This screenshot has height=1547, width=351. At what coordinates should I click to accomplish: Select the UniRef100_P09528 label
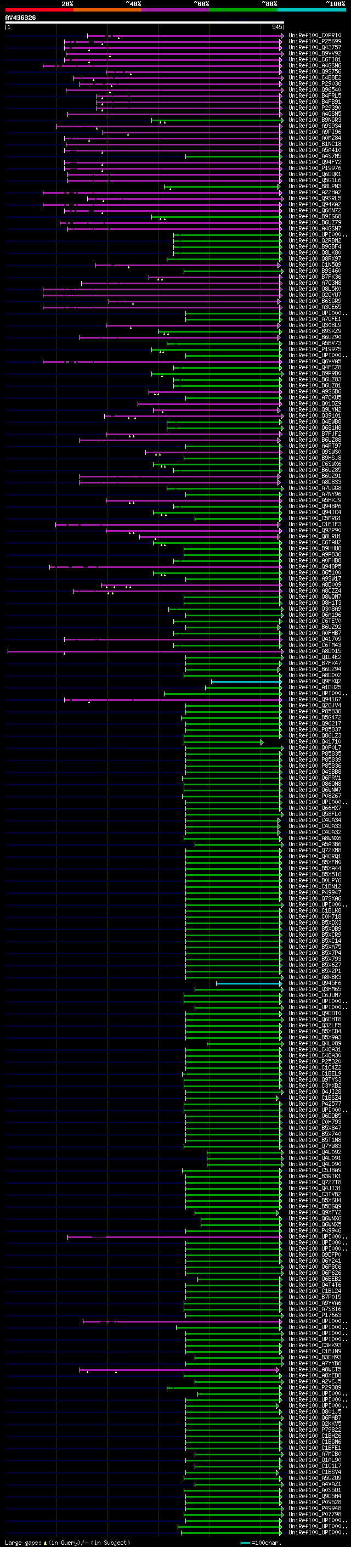click(315, 1502)
